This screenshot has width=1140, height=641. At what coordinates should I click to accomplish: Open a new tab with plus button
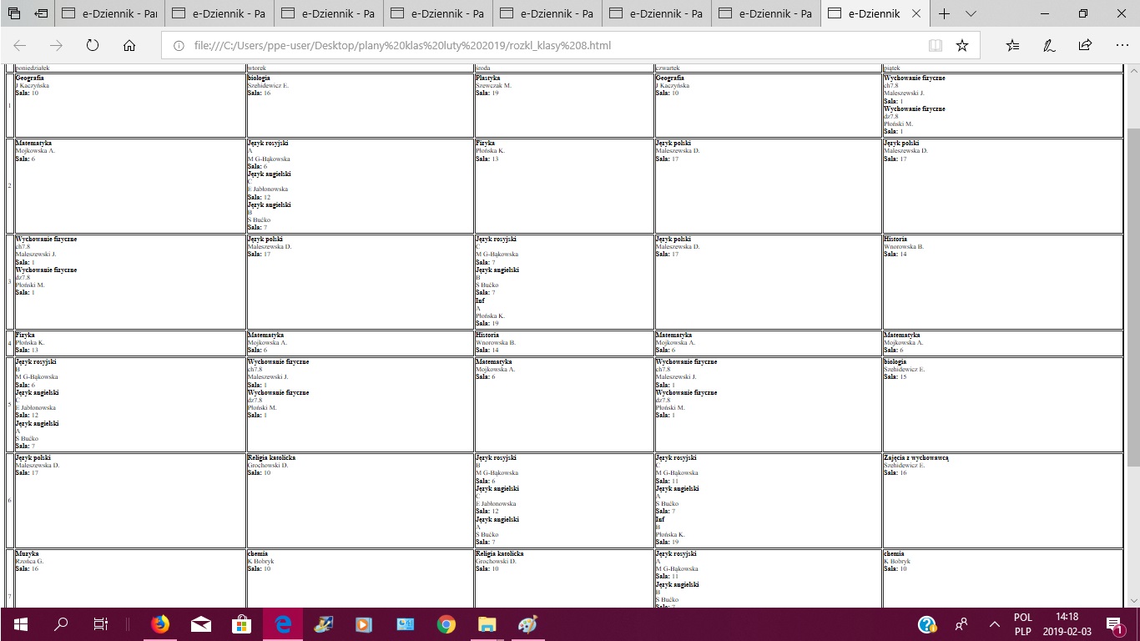point(944,14)
